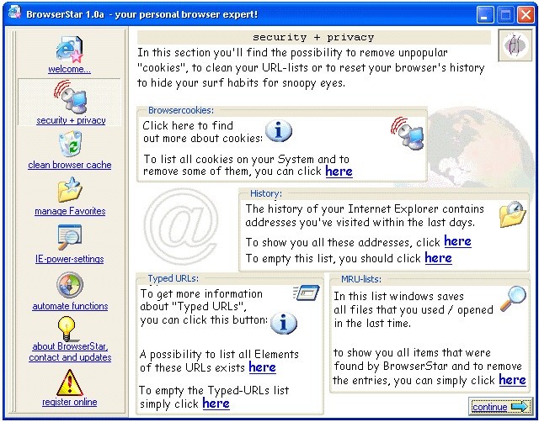Screen dimensions: 539x422
Task: Click the logo icon at top right corner
Action: 515,45
